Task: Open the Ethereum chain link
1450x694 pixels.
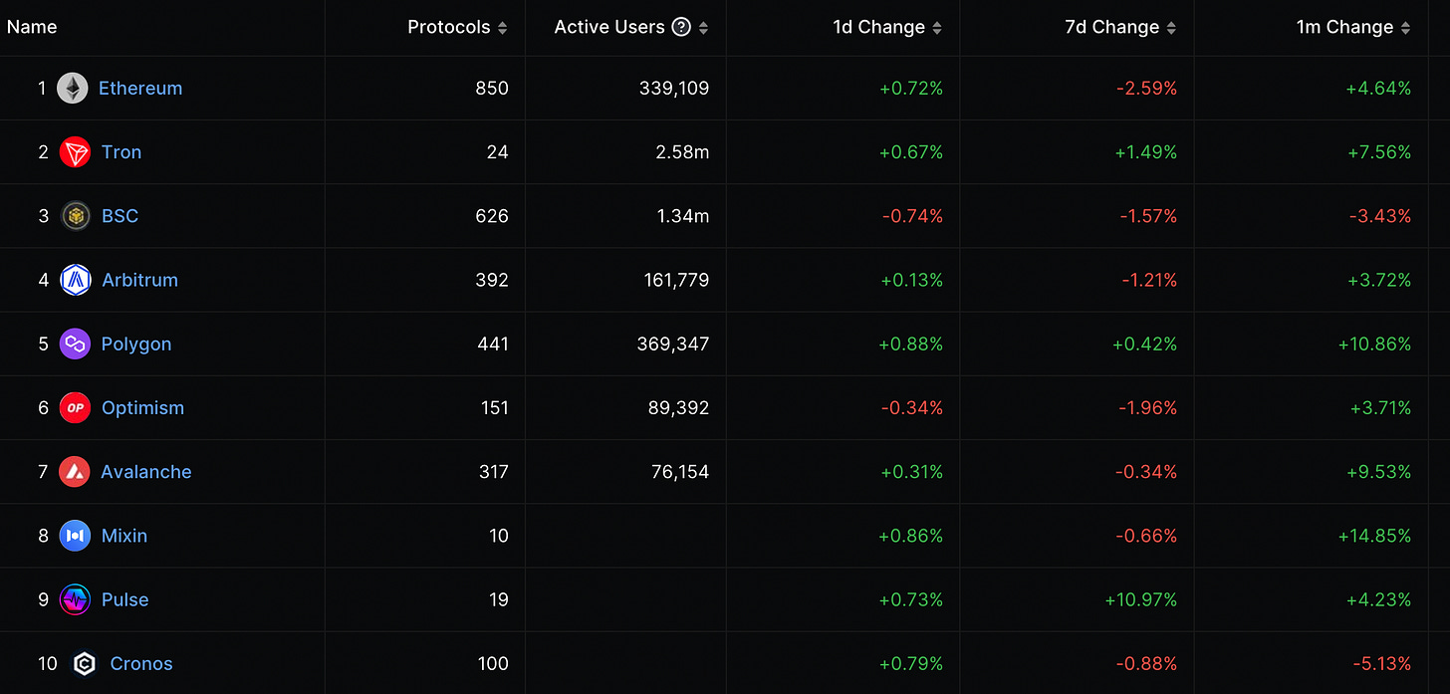Action: pos(140,89)
